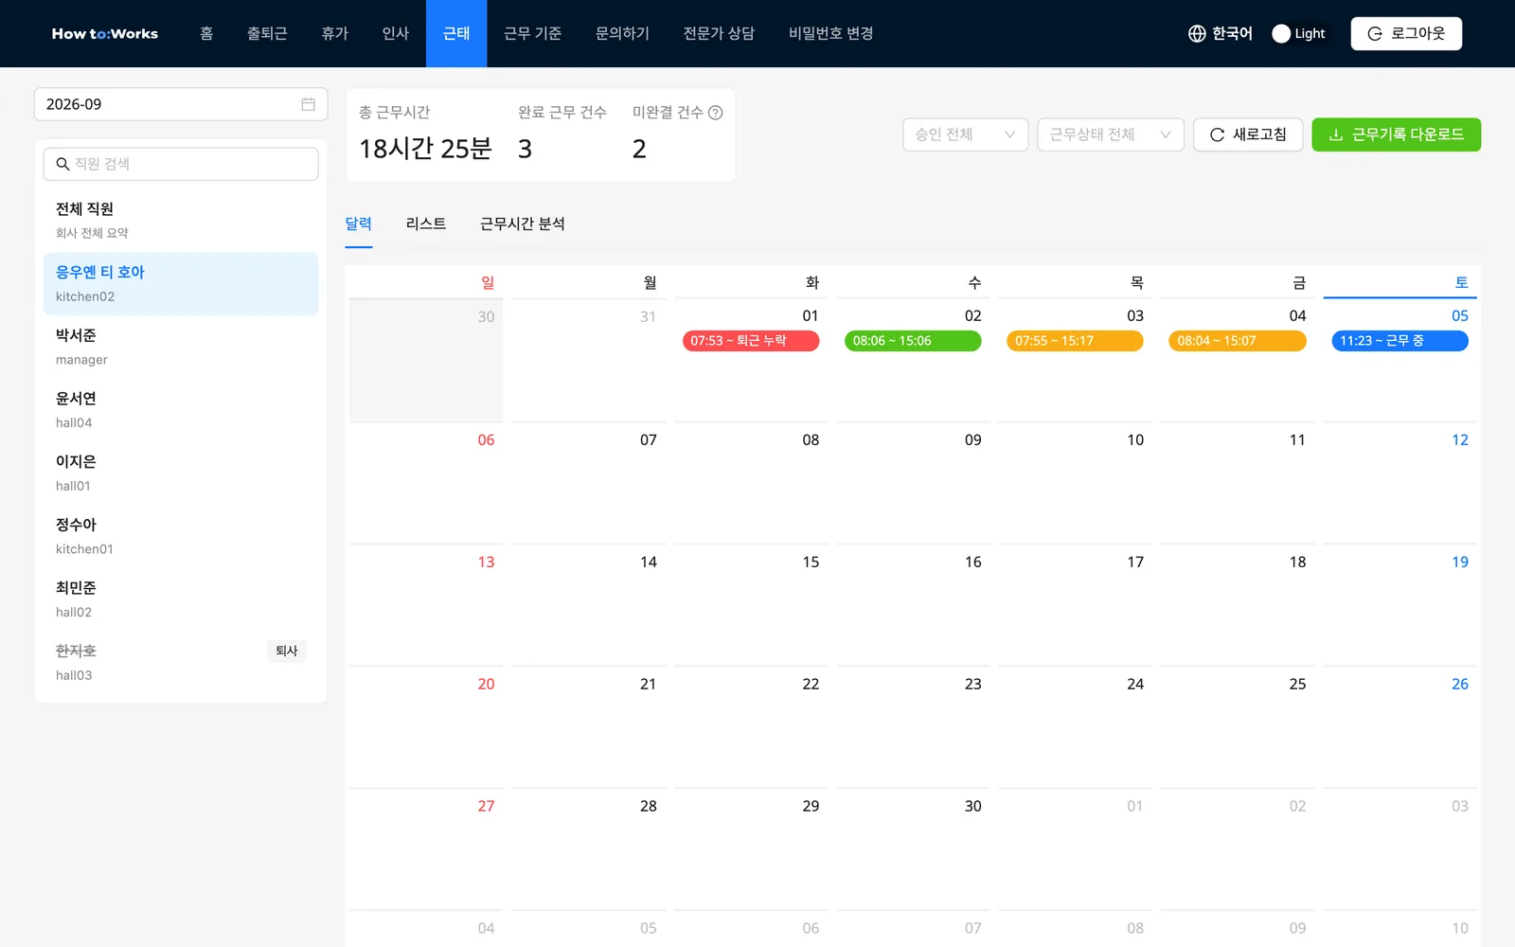Expand the 근무상태 전체 dropdown
This screenshot has height=947, width=1515.
click(x=1111, y=134)
